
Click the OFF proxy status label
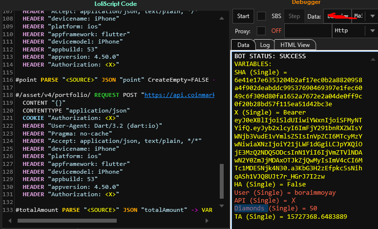coord(276,31)
